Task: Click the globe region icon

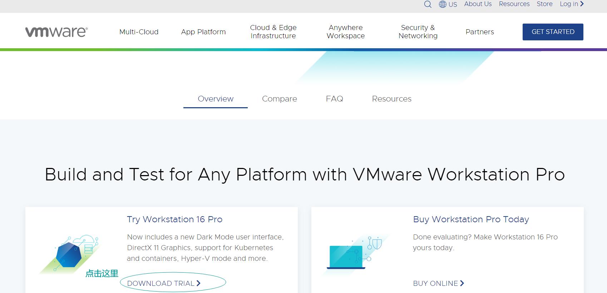Action: pos(443,4)
